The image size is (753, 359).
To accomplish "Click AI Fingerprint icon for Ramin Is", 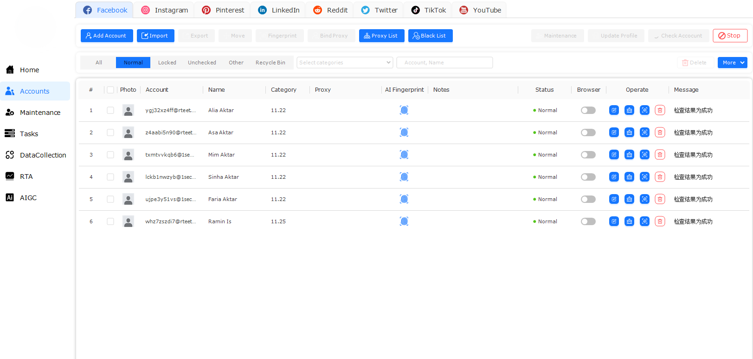I will (404, 221).
